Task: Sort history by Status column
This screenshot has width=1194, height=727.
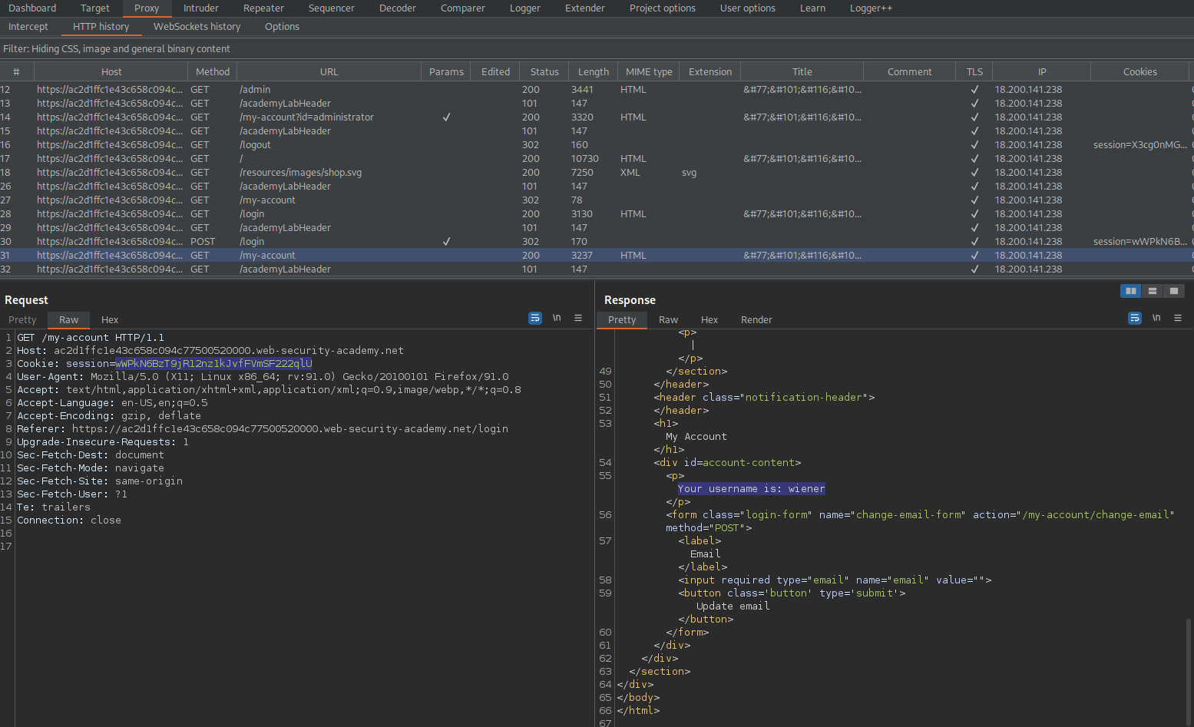Action: point(544,72)
